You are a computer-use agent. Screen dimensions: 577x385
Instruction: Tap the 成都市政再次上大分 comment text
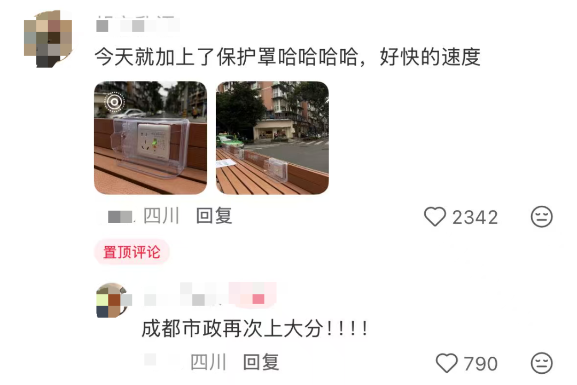255,328
